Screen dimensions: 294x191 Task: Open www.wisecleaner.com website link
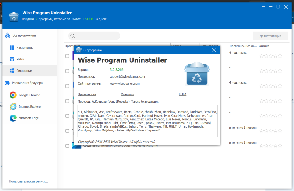coord(124,83)
